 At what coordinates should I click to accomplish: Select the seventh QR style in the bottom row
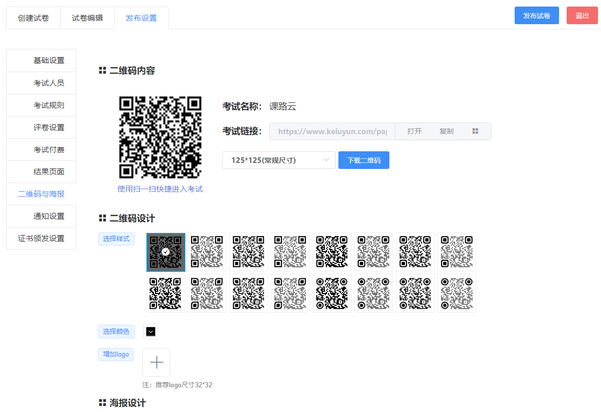415,293
